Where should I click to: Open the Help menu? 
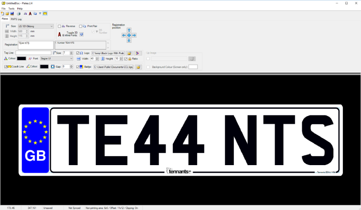point(20,8)
